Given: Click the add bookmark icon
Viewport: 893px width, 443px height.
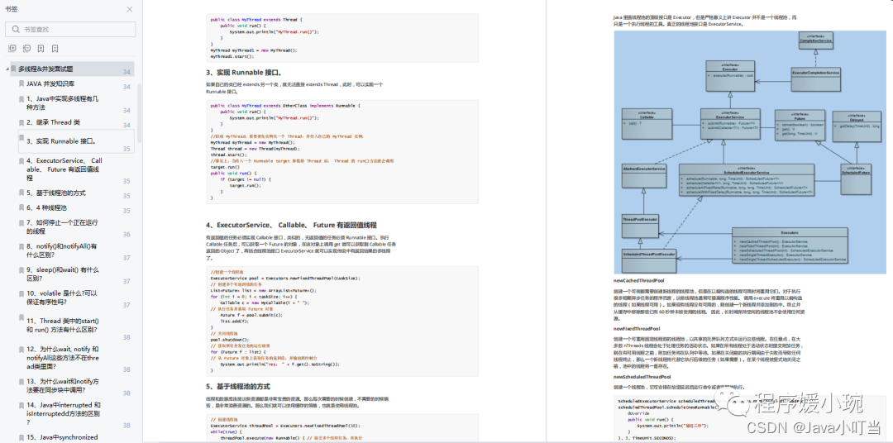Looking at the screenshot, I should (x=41, y=49).
